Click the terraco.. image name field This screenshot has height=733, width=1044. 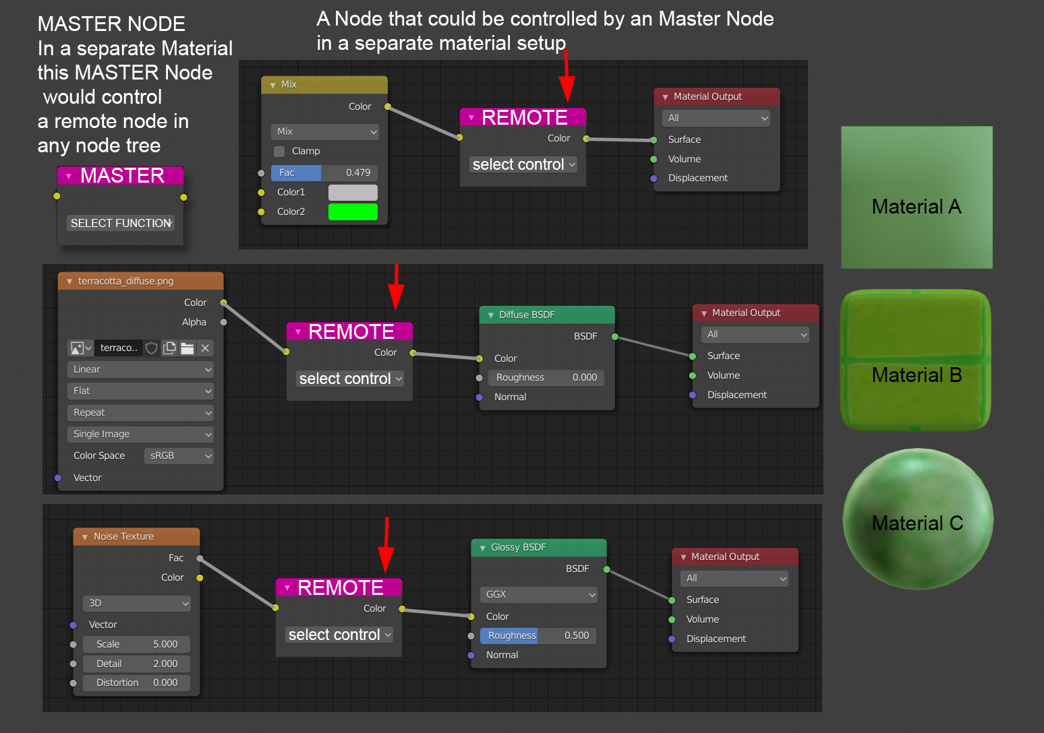(x=118, y=348)
